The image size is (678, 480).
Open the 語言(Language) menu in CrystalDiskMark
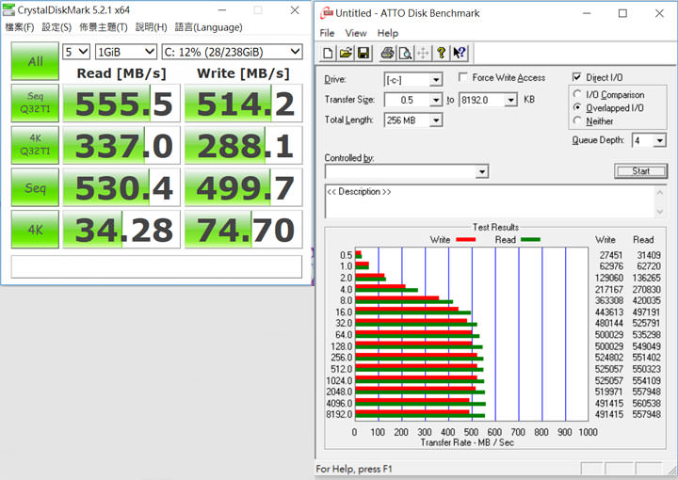[x=206, y=27]
